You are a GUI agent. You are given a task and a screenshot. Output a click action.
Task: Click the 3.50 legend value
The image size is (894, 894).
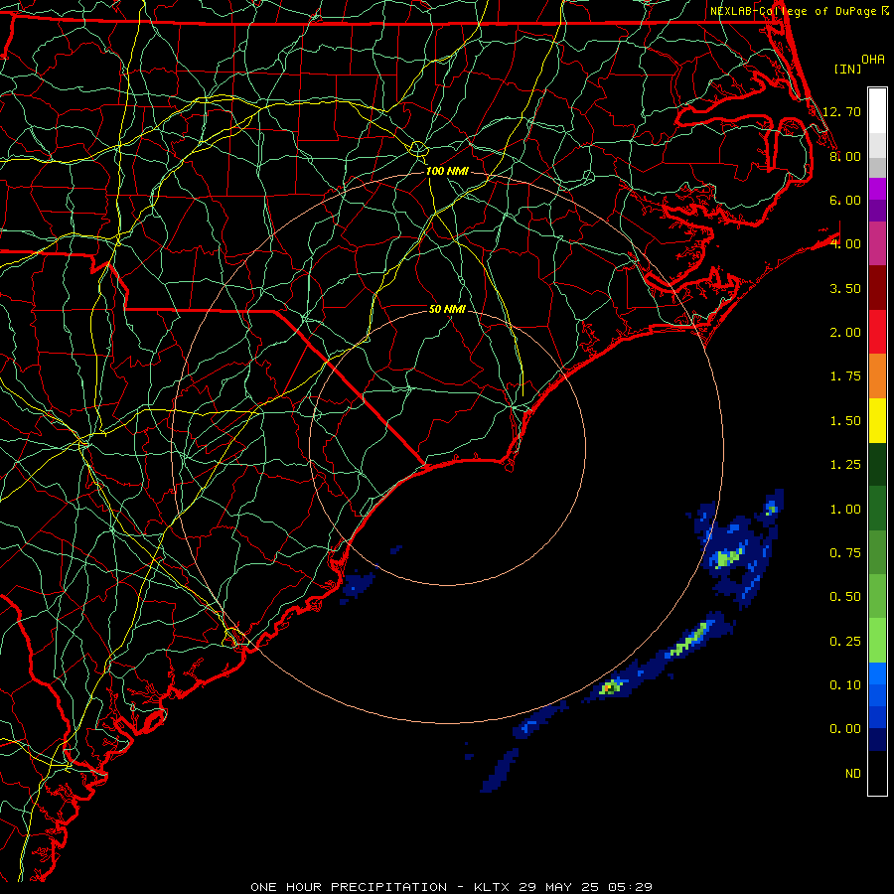(845, 288)
